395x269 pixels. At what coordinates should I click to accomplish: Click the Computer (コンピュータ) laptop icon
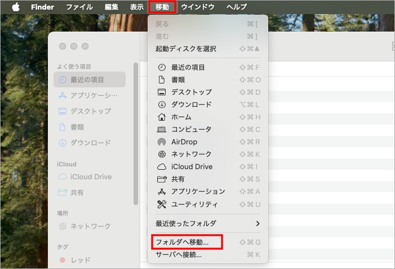(162, 129)
